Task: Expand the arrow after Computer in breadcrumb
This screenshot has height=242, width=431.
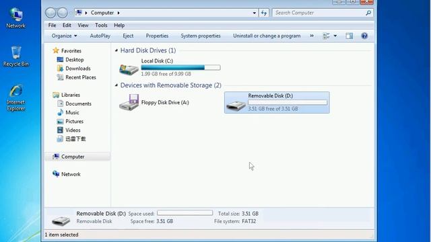Action: click(x=119, y=13)
